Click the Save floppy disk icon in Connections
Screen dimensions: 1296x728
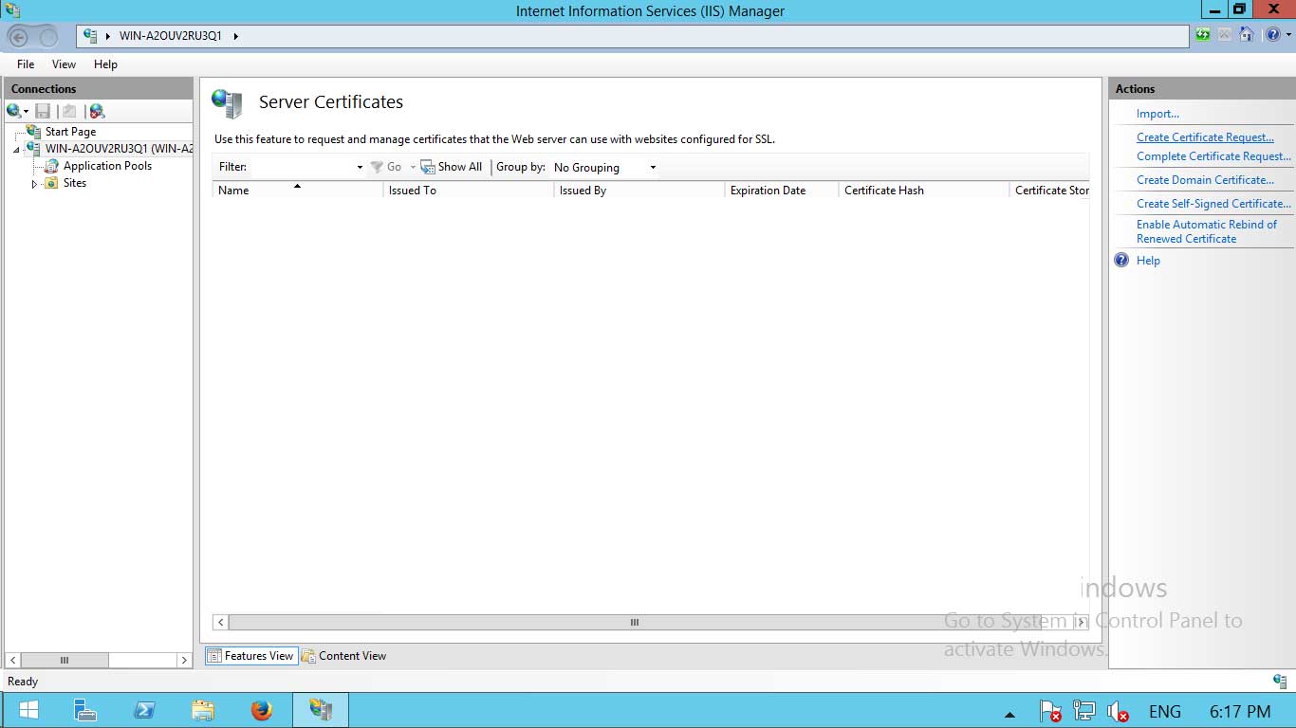(x=43, y=111)
